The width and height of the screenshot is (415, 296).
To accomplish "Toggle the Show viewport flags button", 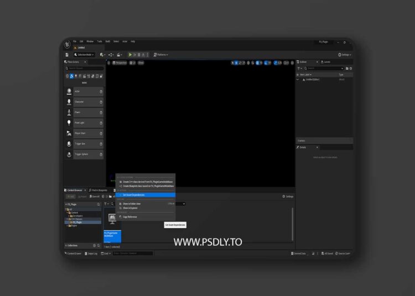I will (141, 63).
